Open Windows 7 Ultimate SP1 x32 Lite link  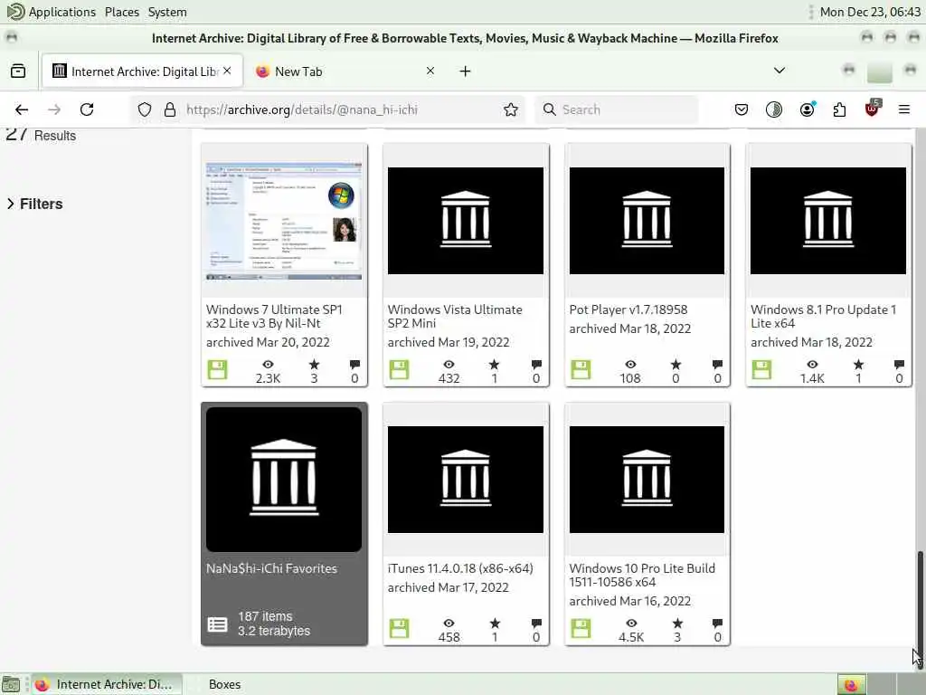(274, 316)
